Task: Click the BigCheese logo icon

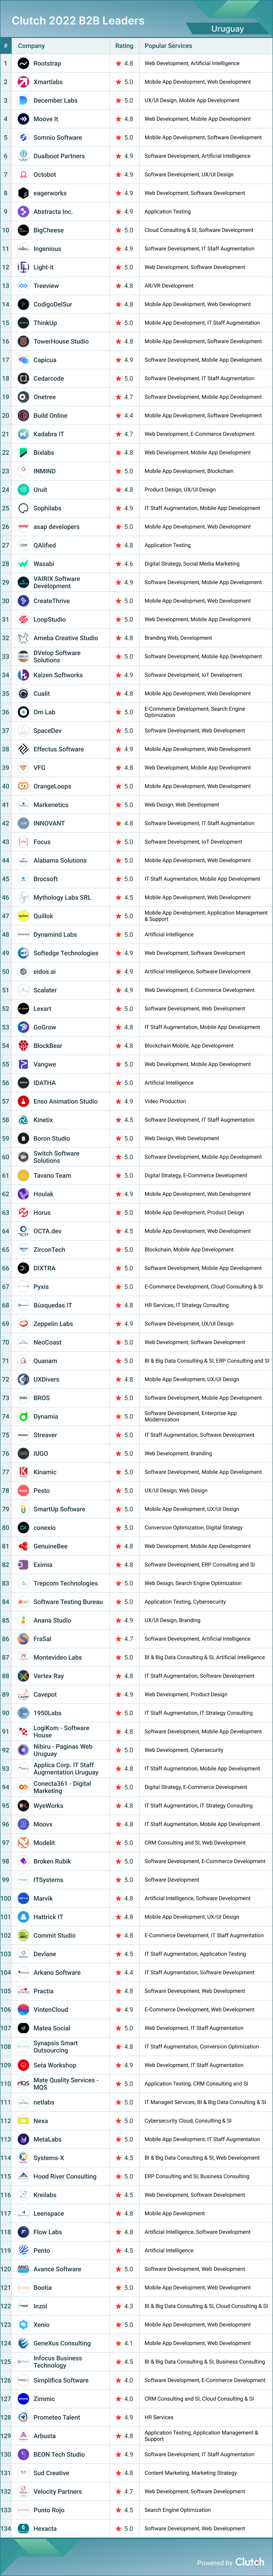Action: [x=24, y=230]
